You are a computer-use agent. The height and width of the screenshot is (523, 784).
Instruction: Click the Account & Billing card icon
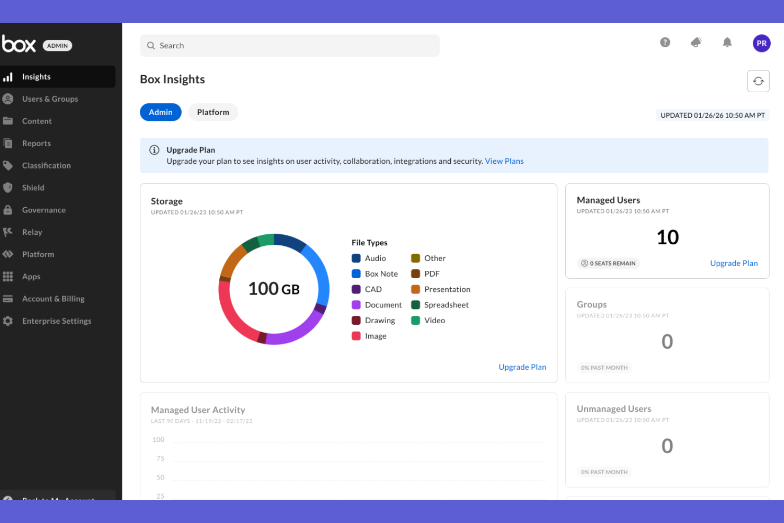pyautogui.click(x=8, y=299)
